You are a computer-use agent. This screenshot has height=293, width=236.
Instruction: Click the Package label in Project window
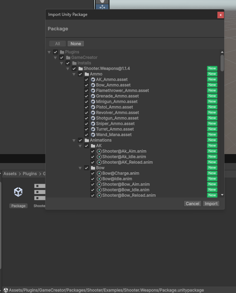(18, 206)
